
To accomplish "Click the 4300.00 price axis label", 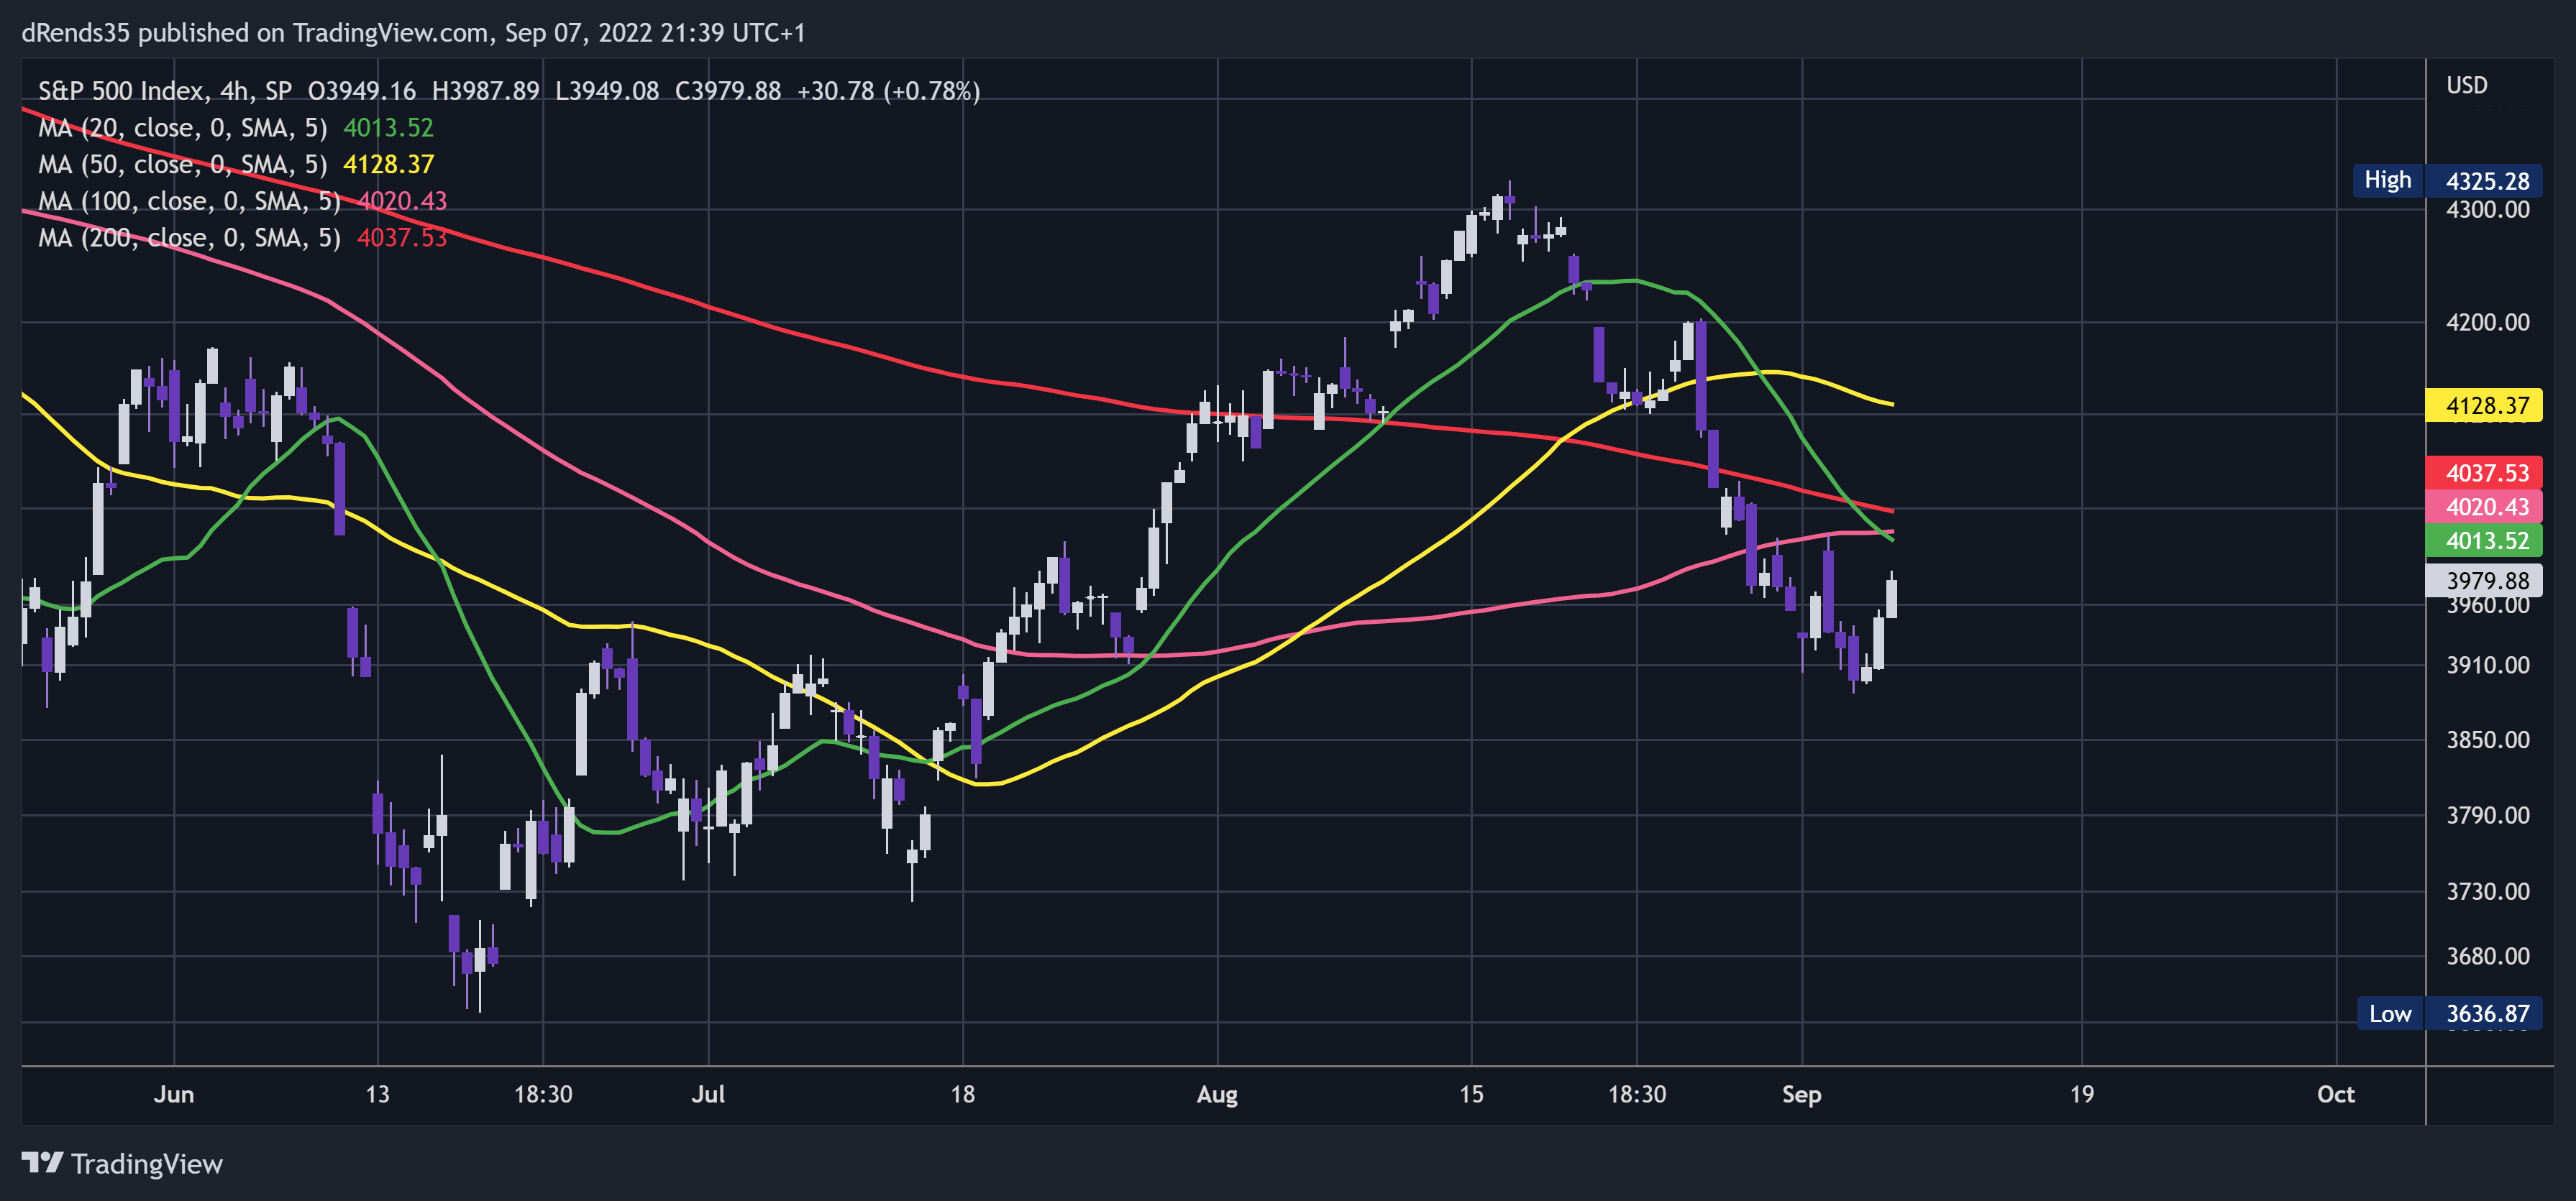I will [2487, 210].
